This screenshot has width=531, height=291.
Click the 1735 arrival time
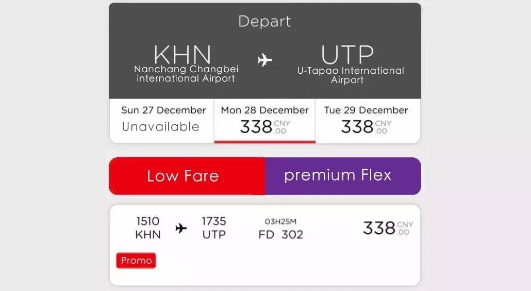point(213,221)
